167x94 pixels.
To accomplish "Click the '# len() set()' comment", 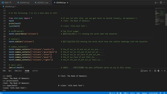I will pyautogui.click(x=15, y=65).
